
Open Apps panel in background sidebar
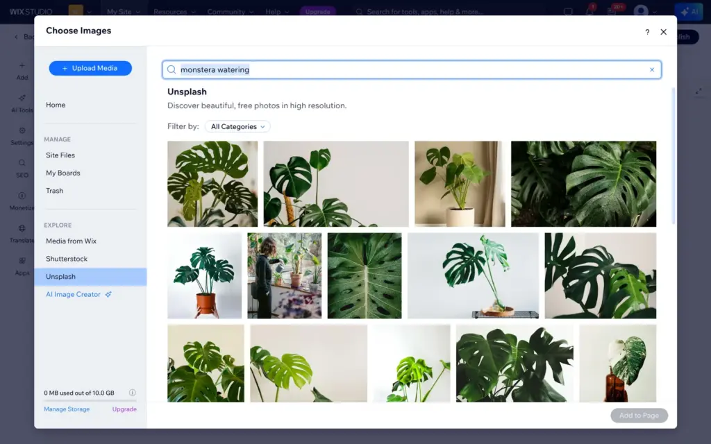click(22, 266)
